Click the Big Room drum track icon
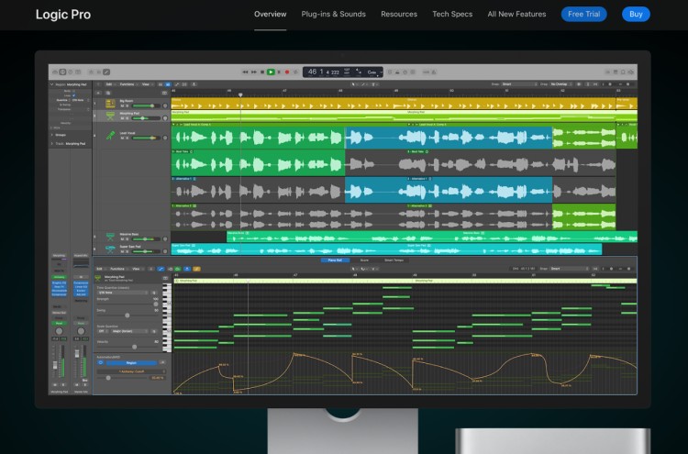 click(111, 104)
